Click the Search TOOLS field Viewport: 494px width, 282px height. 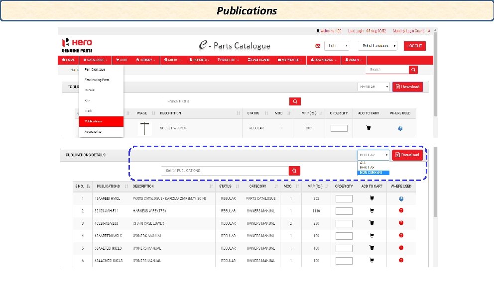[226, 101]
